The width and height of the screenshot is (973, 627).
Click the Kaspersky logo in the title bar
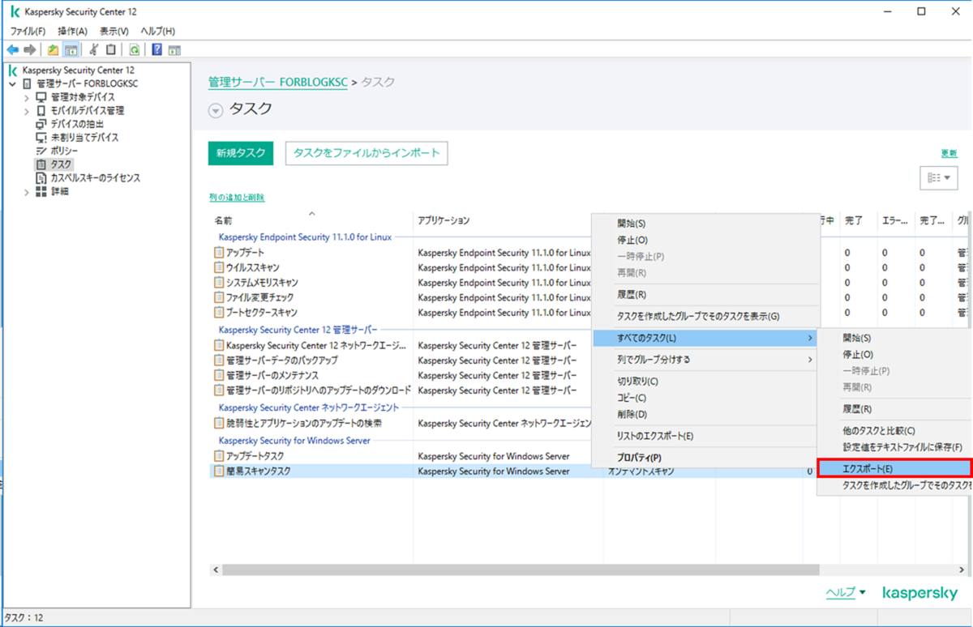tap(15, 12)
